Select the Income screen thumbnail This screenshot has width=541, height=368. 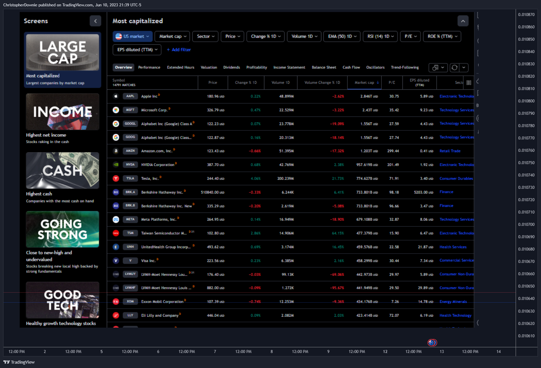tap(63, 112)
